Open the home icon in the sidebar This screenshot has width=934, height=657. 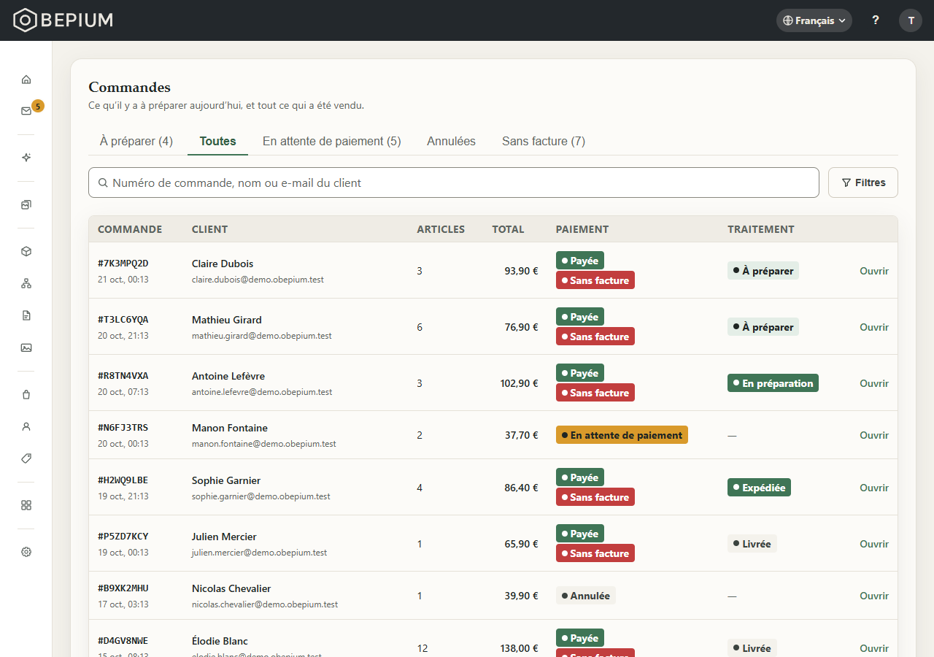pos(26,80)
